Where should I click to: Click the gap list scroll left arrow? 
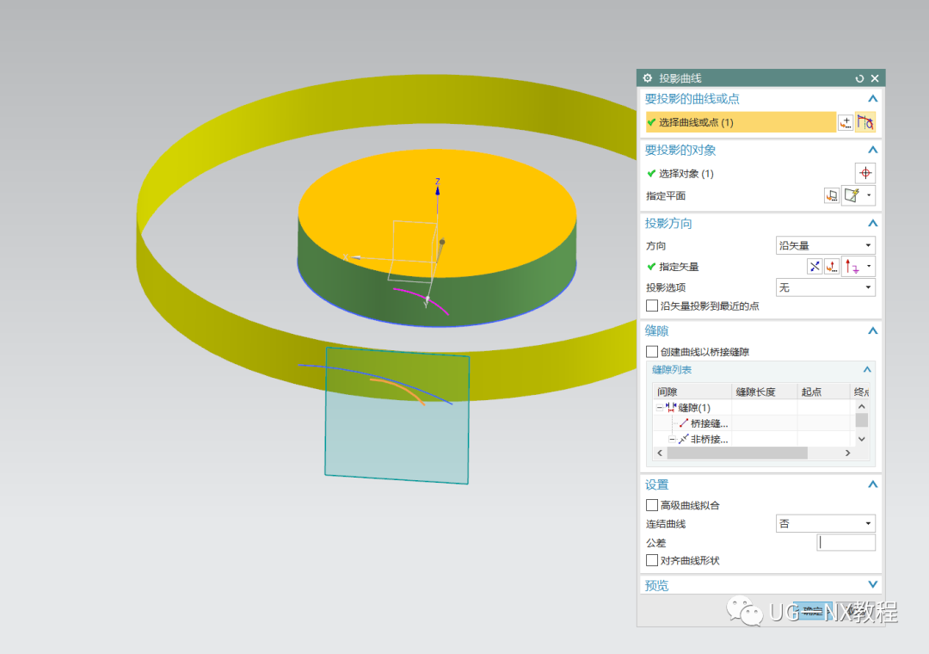tap(660, 453)
